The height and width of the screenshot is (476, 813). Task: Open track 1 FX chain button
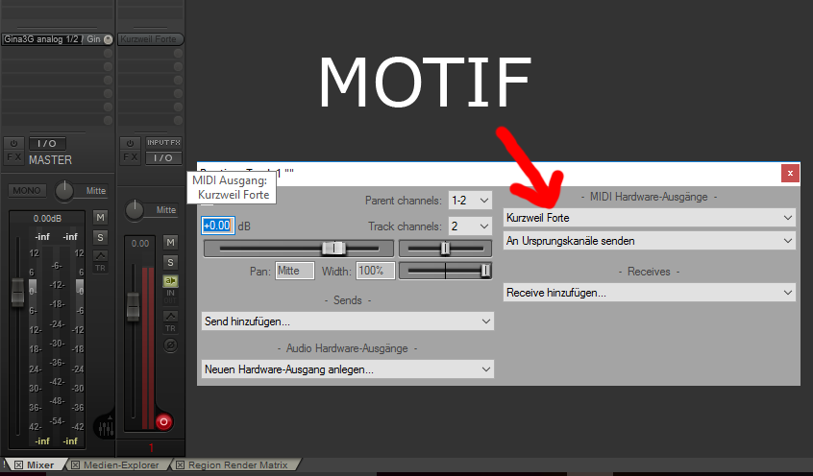(x=130, y=157)
